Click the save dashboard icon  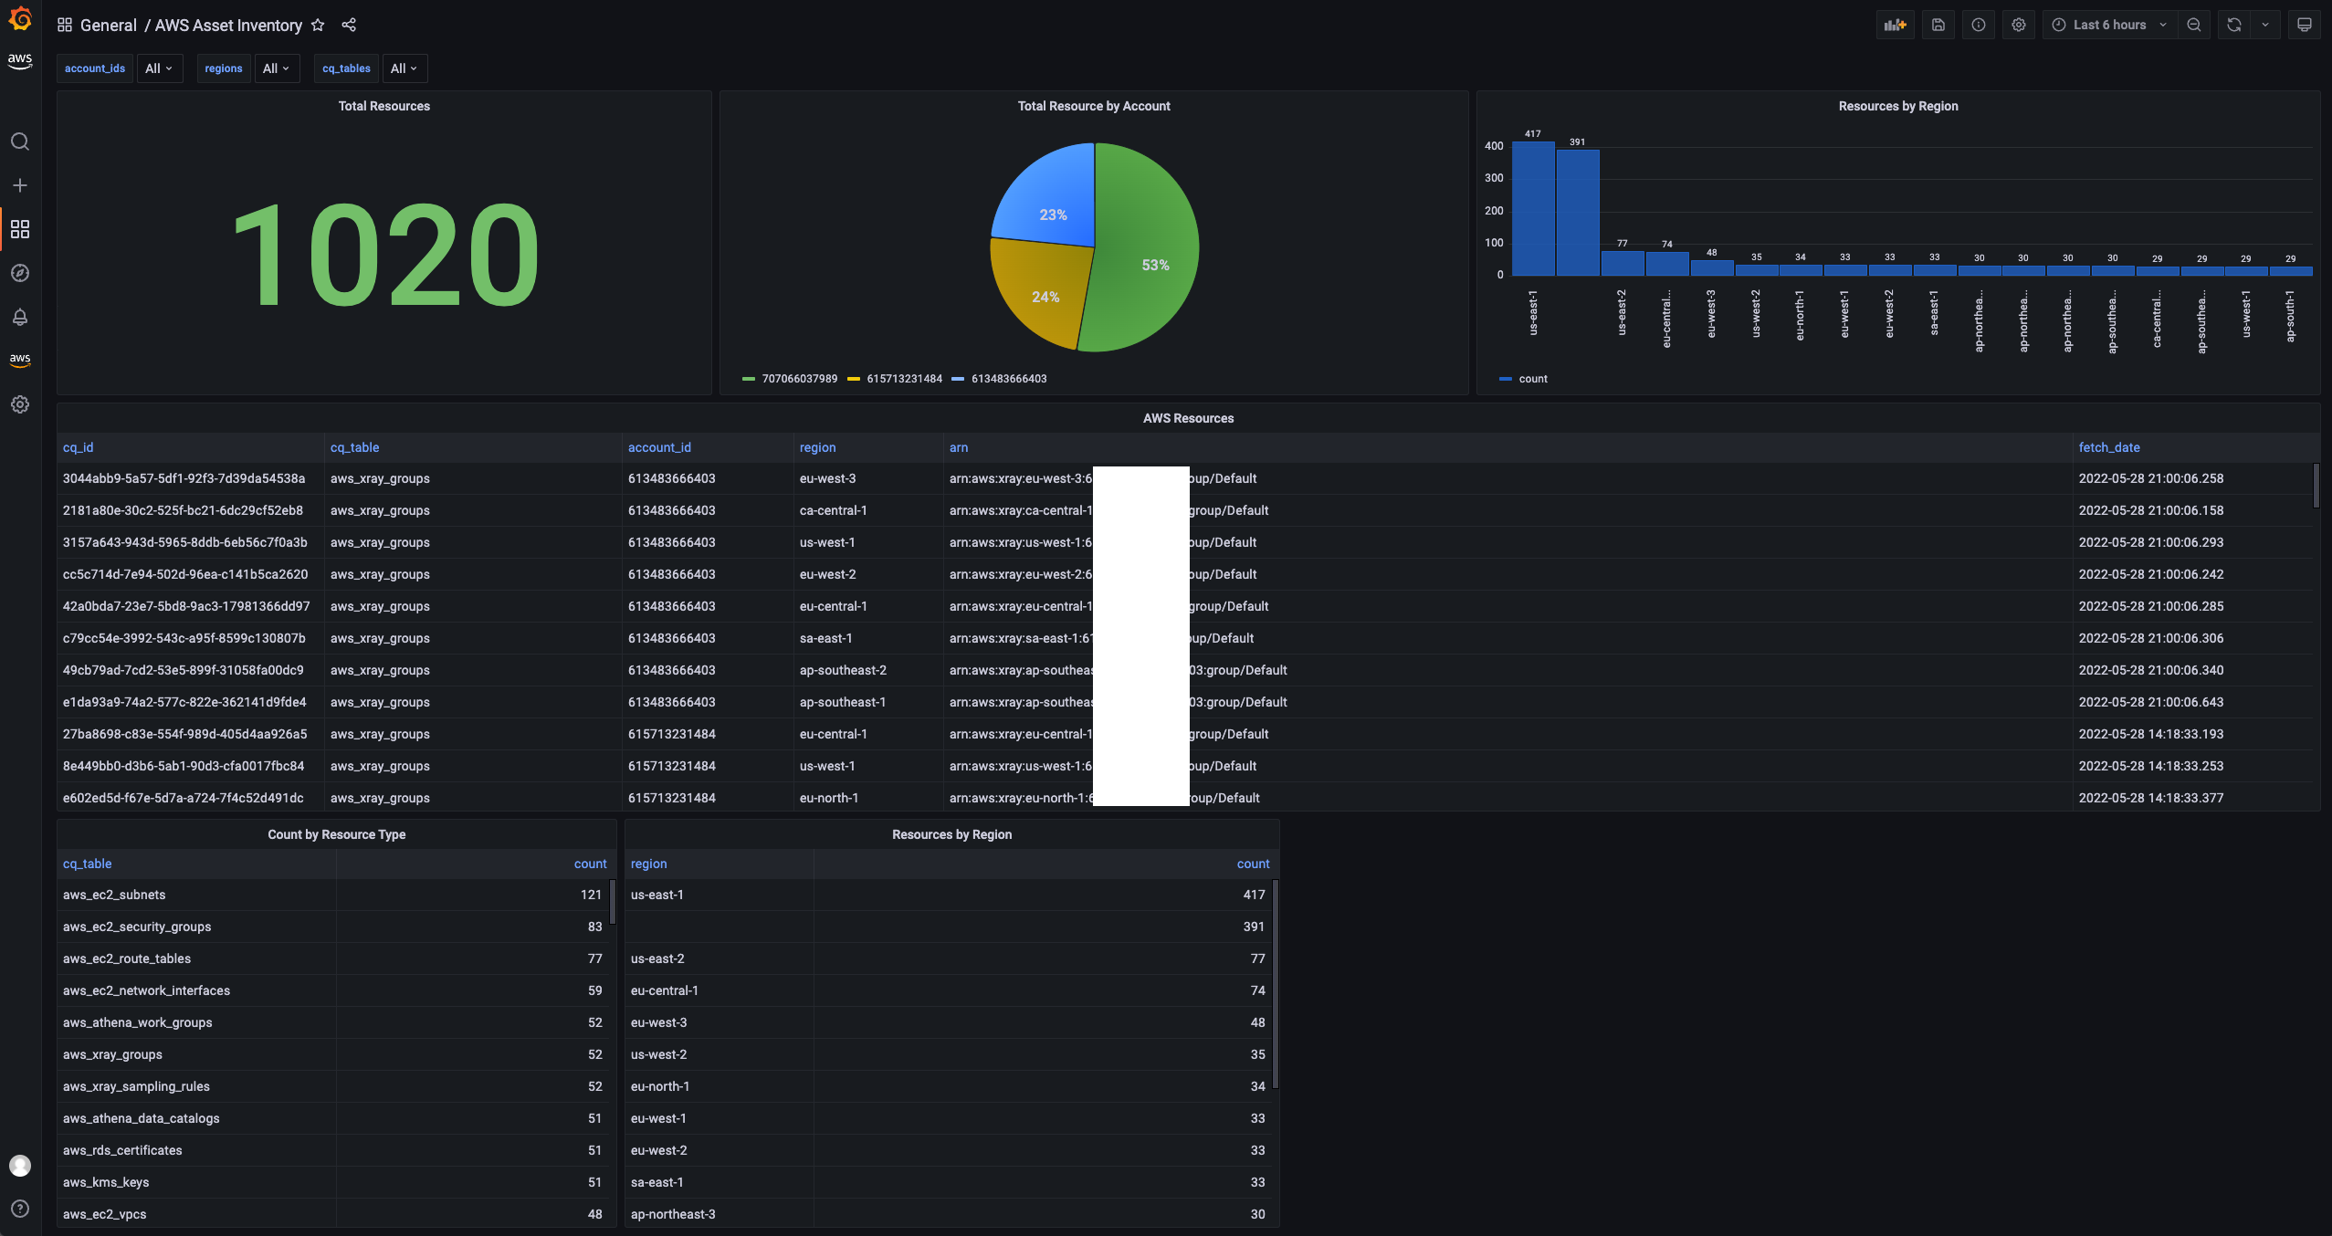tap(1939, 25)
